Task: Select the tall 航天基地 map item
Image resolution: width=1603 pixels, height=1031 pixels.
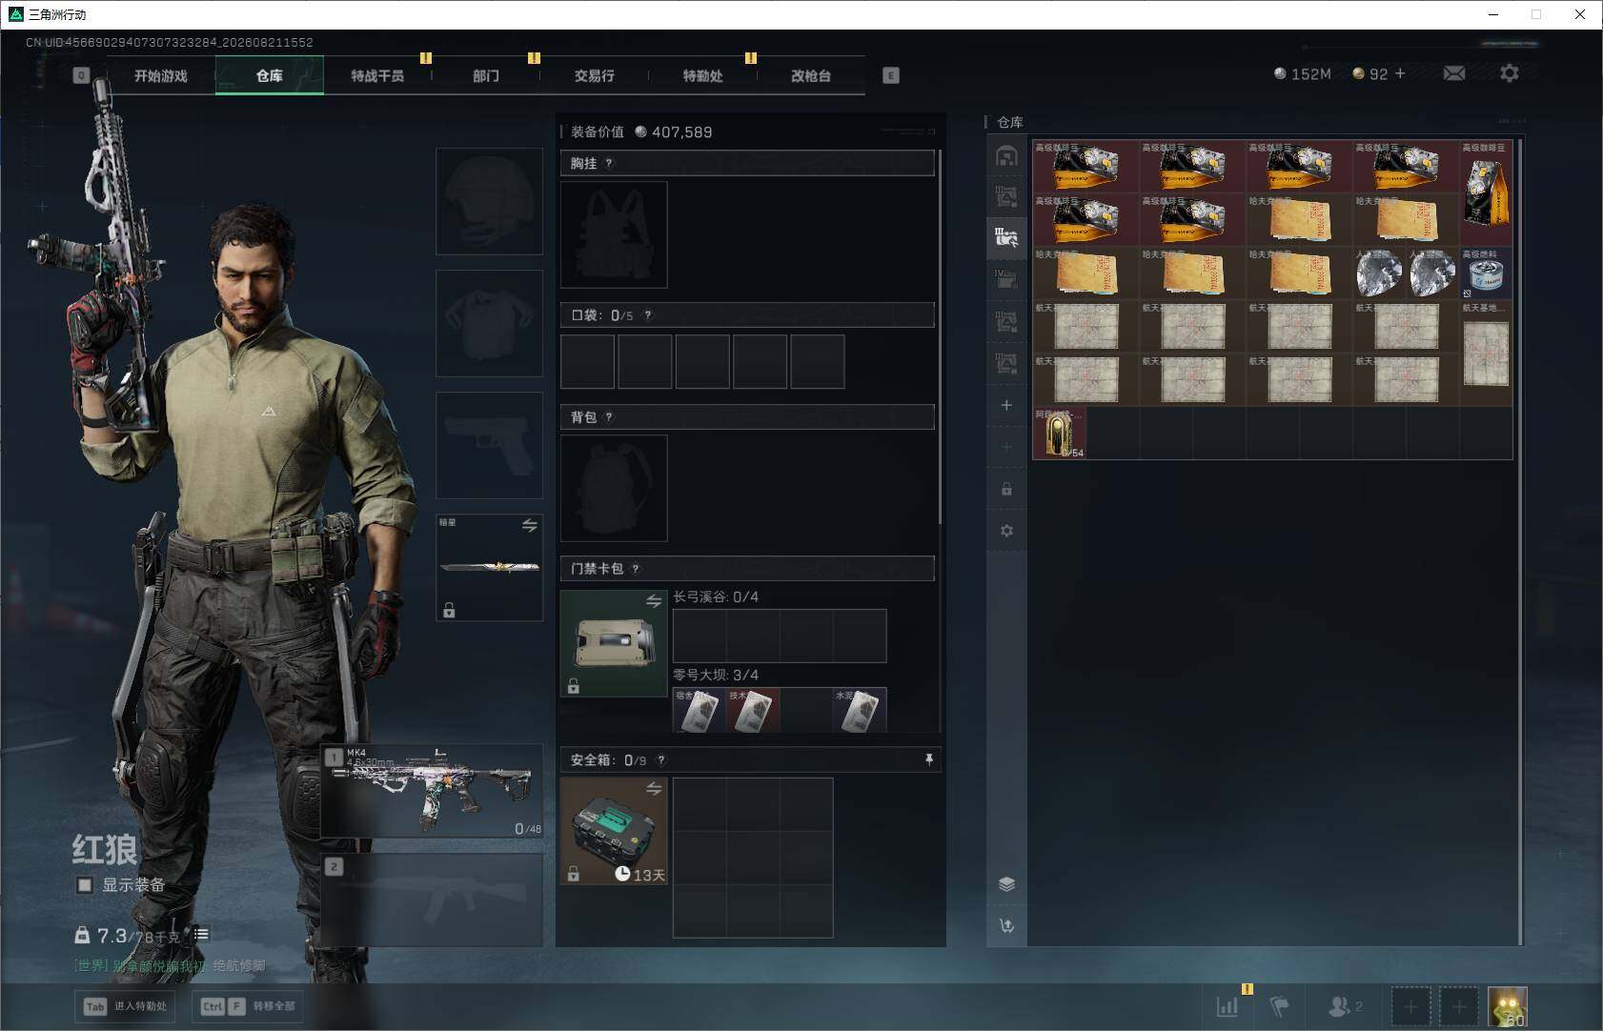Action: 1486,354
